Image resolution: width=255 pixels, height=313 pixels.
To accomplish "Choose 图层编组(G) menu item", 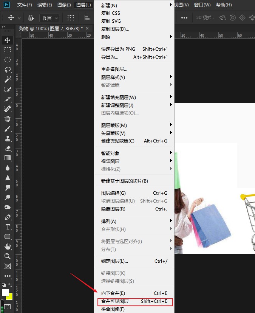I will pyautogui.click(x=134, y=193).
